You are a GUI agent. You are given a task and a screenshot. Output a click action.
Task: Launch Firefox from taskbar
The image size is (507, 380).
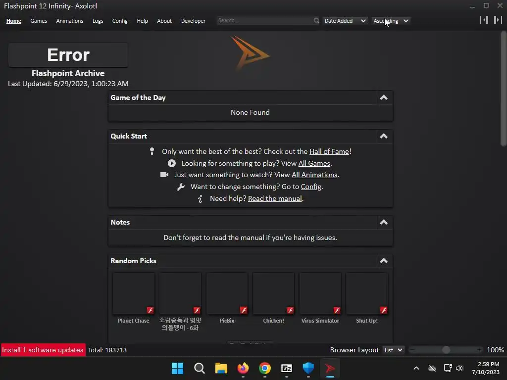pos(243,368)
